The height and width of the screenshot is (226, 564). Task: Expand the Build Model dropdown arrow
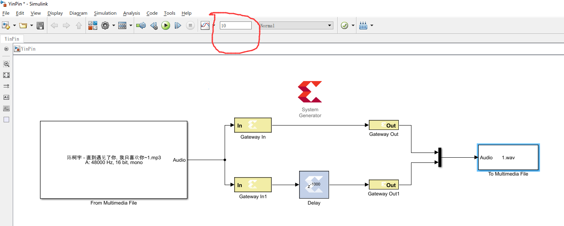pos(372,25)
